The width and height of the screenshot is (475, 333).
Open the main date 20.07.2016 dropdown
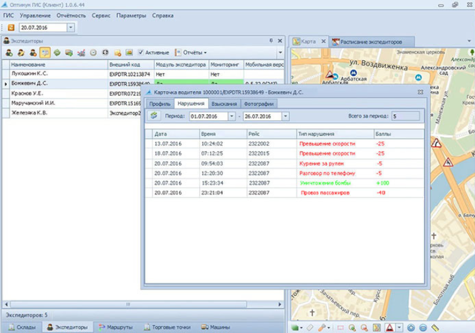(70, 28)
